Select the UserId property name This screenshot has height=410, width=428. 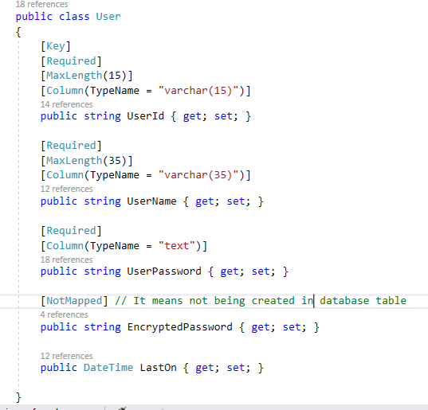point(146,116)
